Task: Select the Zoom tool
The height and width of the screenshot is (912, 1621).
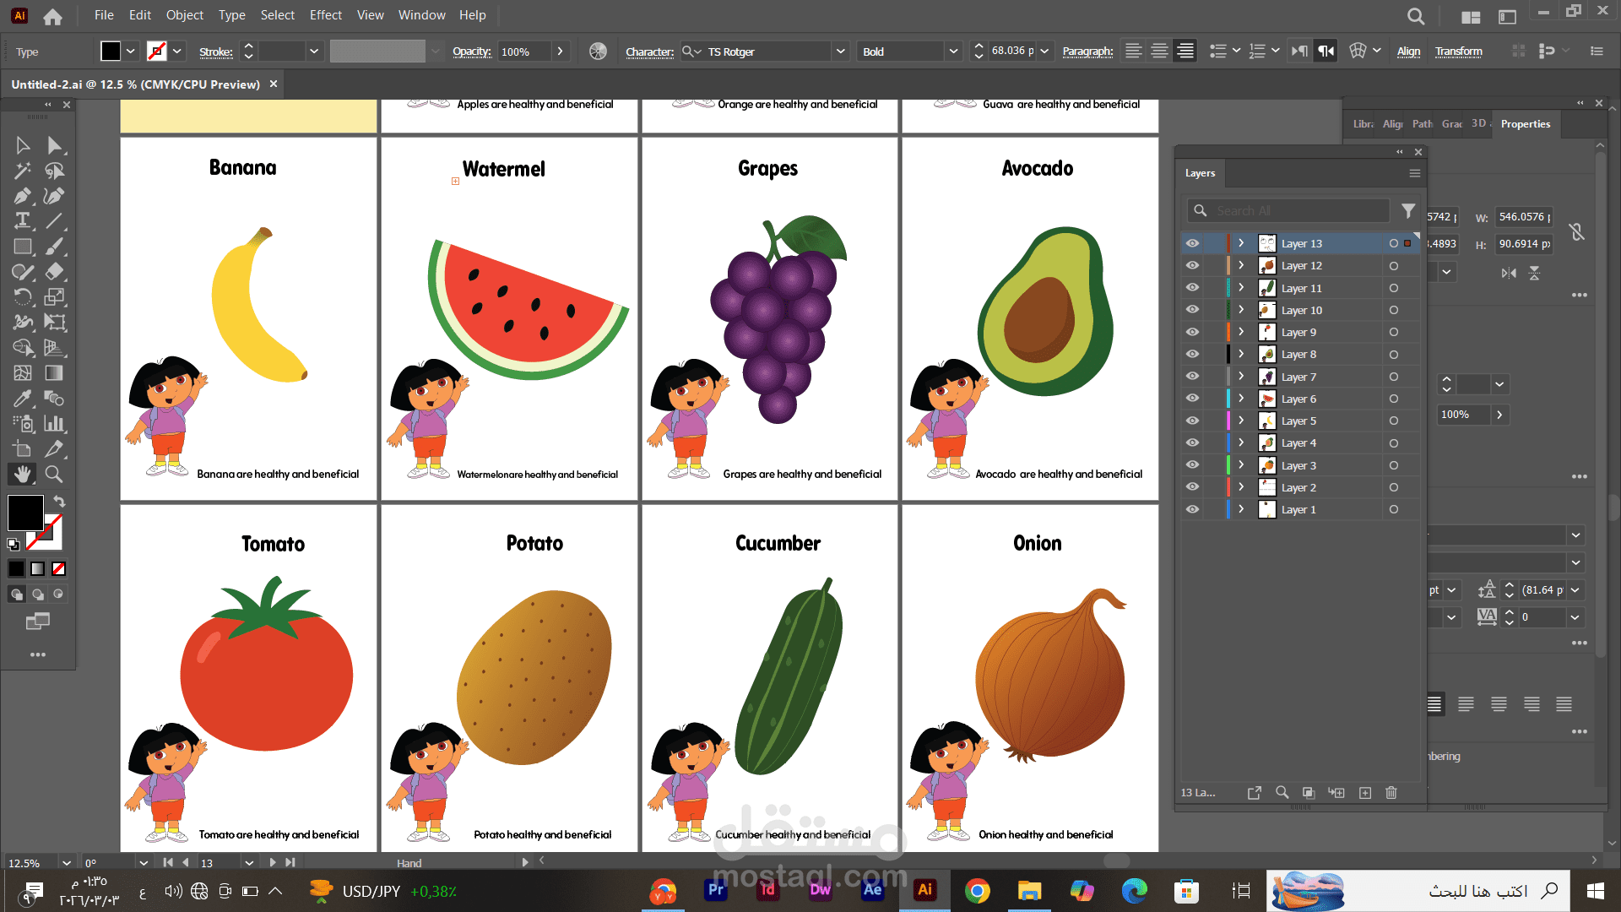Action: tap(54, 475)
